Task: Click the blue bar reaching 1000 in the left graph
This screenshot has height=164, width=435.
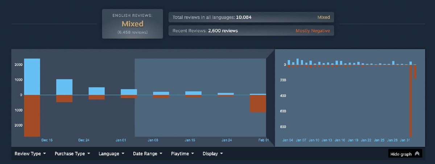Action: tap(64, 87)
